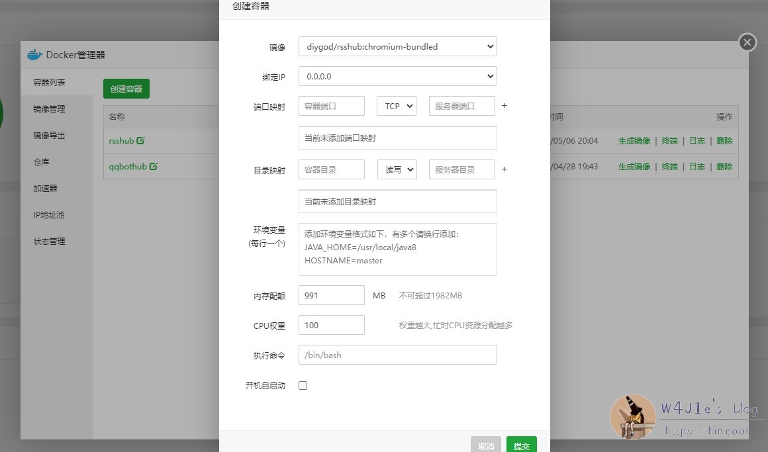This screenshot has height=452, width=768.
Task: Open the 读写 permission dropdown
Action: [x=397, y=169]
